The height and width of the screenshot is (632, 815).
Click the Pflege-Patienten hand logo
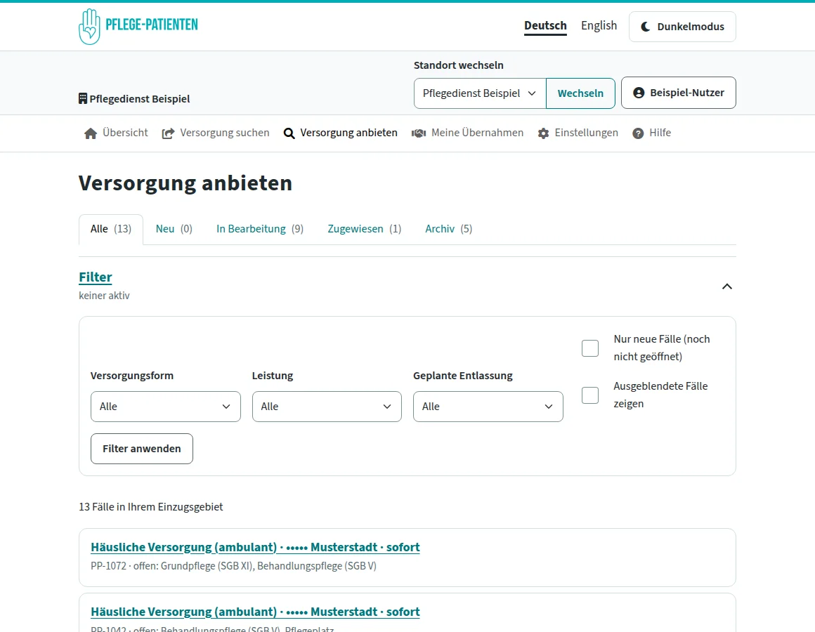(x=89, y=27)
